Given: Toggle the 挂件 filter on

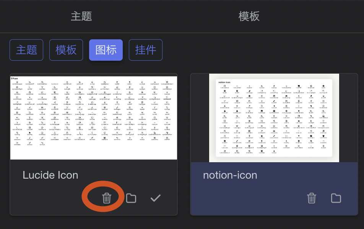Looking at the screenshot, I should coord(145,50).
